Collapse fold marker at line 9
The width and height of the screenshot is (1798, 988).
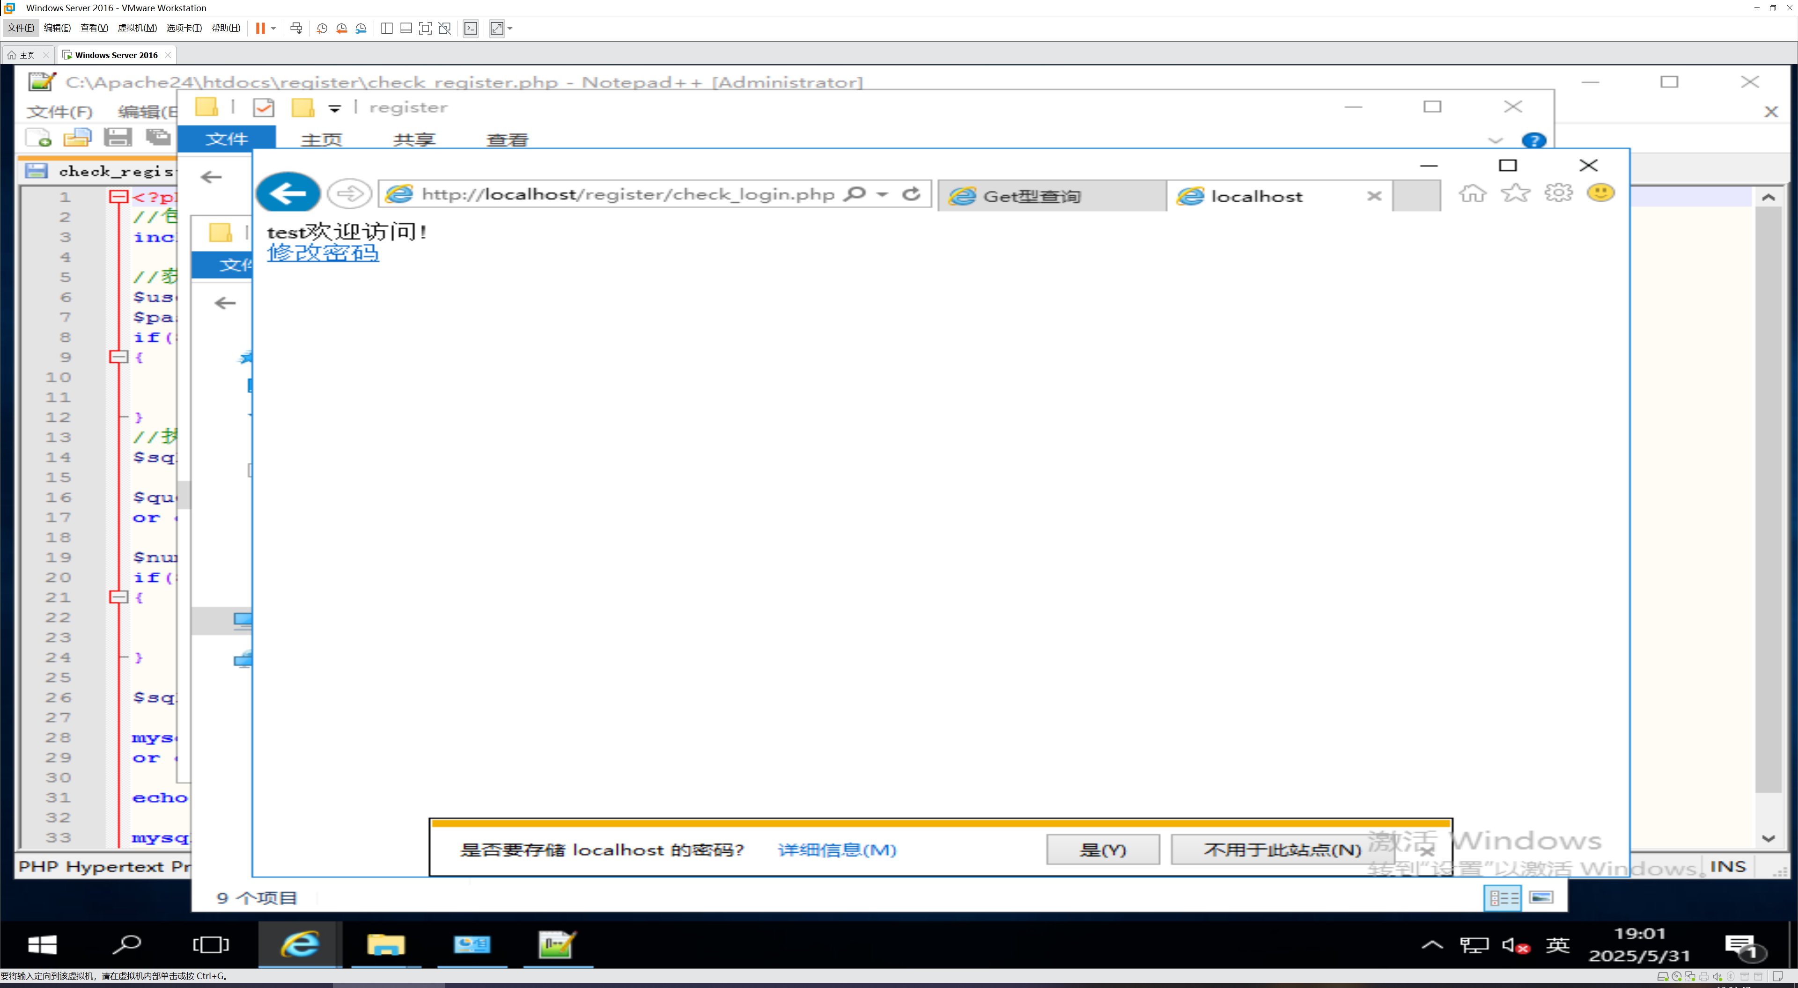click(x=118, y=357)
